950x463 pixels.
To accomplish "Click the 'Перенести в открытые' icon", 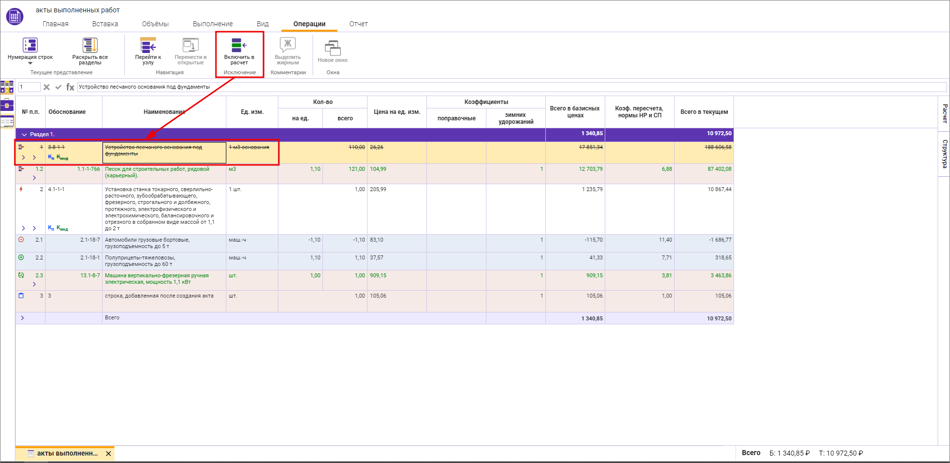I will 190,46.
